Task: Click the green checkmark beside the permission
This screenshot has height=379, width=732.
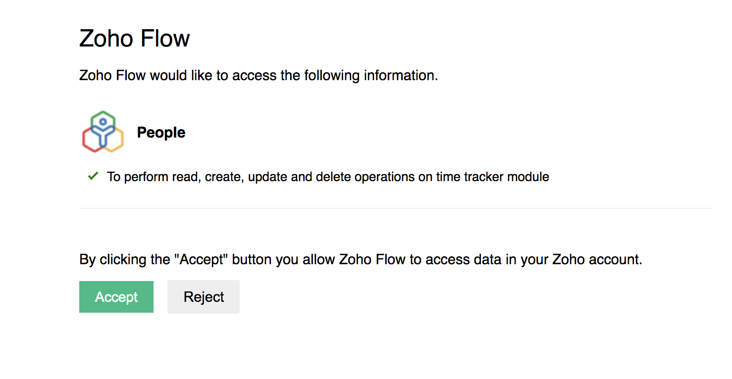Action: tap(93, 176)
